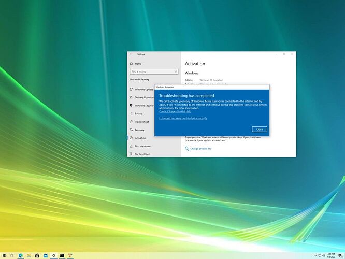Screen dimensions: 345x259
Task: Maximize the Settings window
Action: (x=284, y=54)
